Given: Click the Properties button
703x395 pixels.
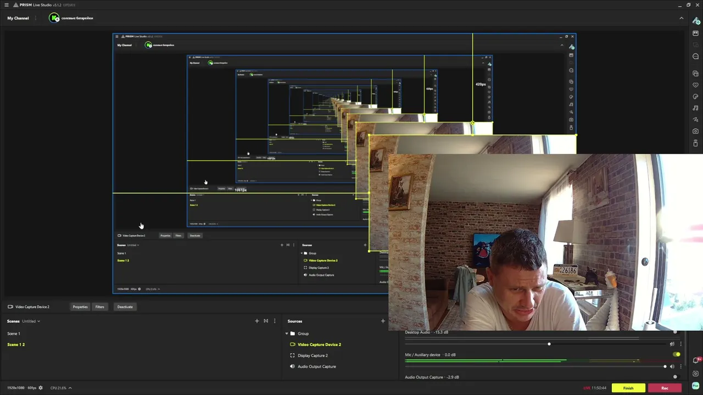Looking at the screenshot, I should coord(80,307).
